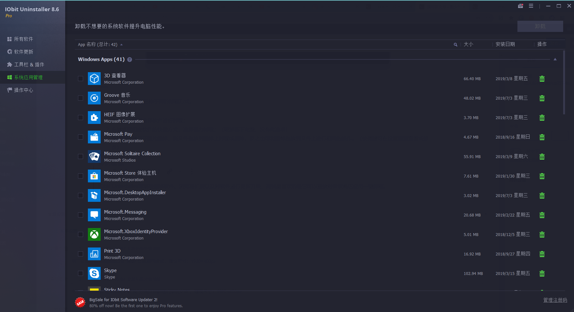Check the box for 3D 查看器
Image resolution: width=574 pixels, height=312 pixels.
81,79
